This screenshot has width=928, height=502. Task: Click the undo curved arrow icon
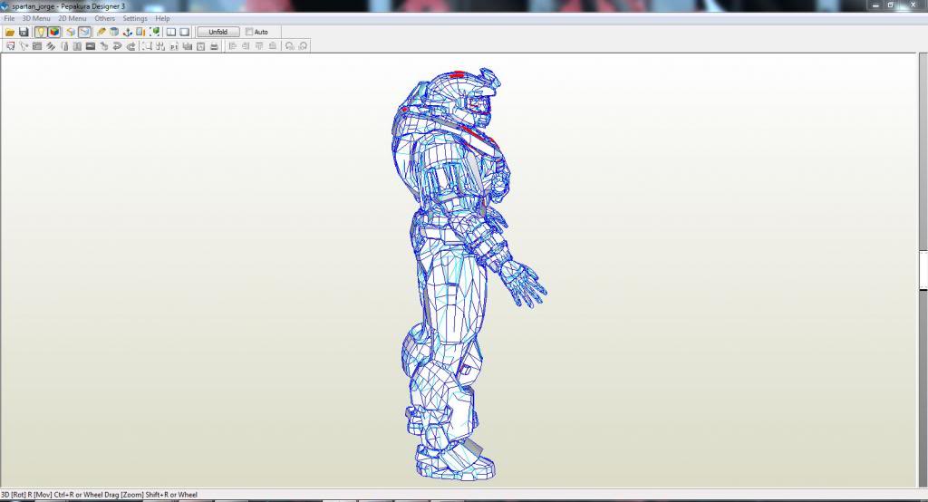tap(117, 46)
